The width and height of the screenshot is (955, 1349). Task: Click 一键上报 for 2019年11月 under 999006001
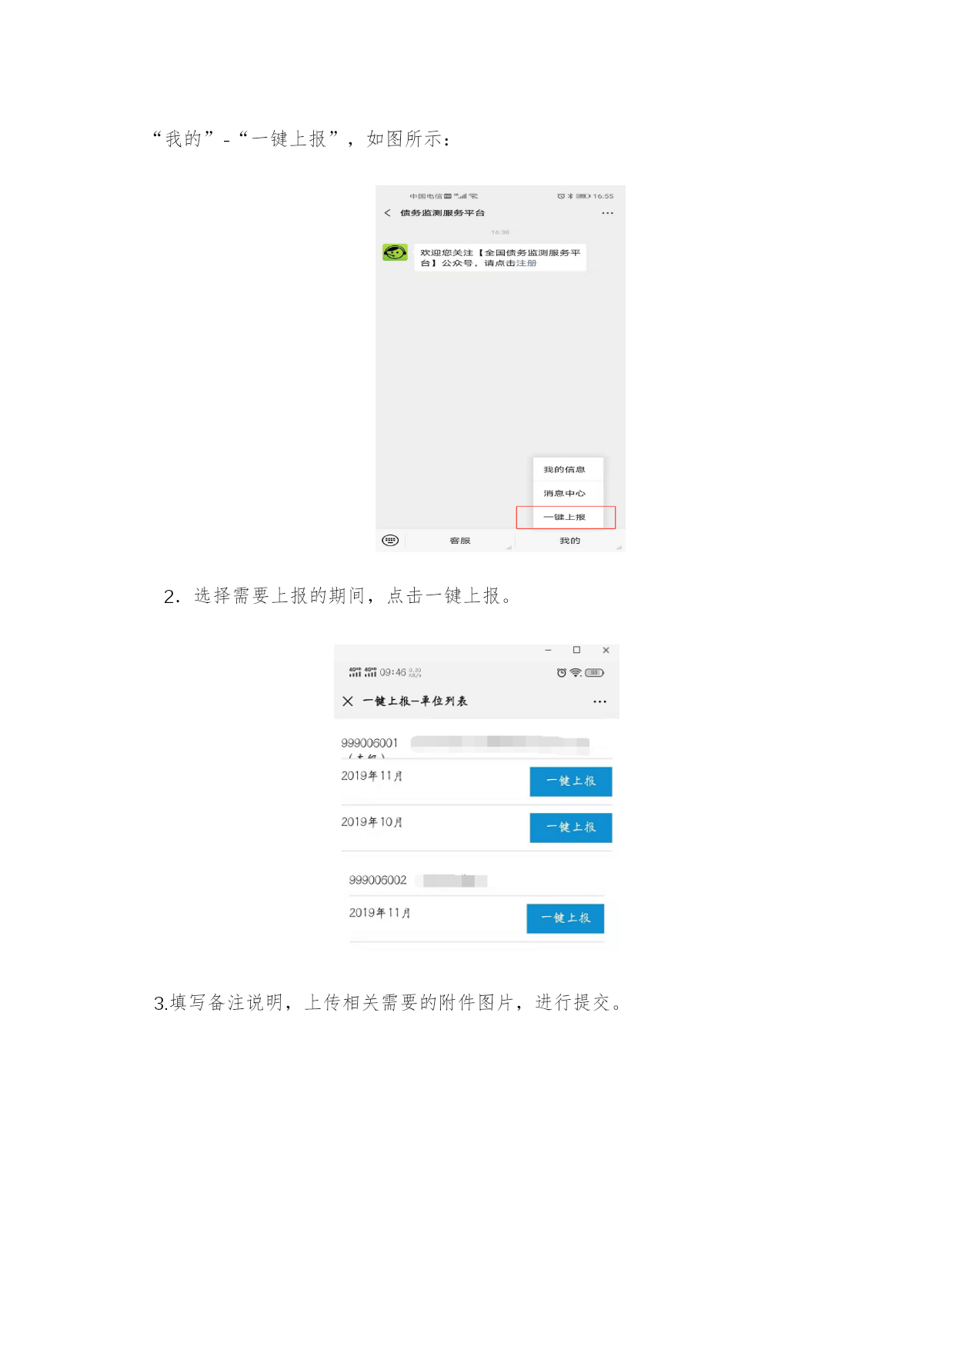[x=571, y=781]
